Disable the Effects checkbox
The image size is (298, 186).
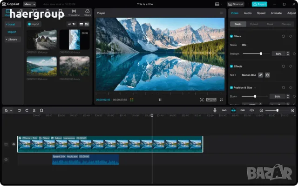pyautogui.click(x=231, y=66)
